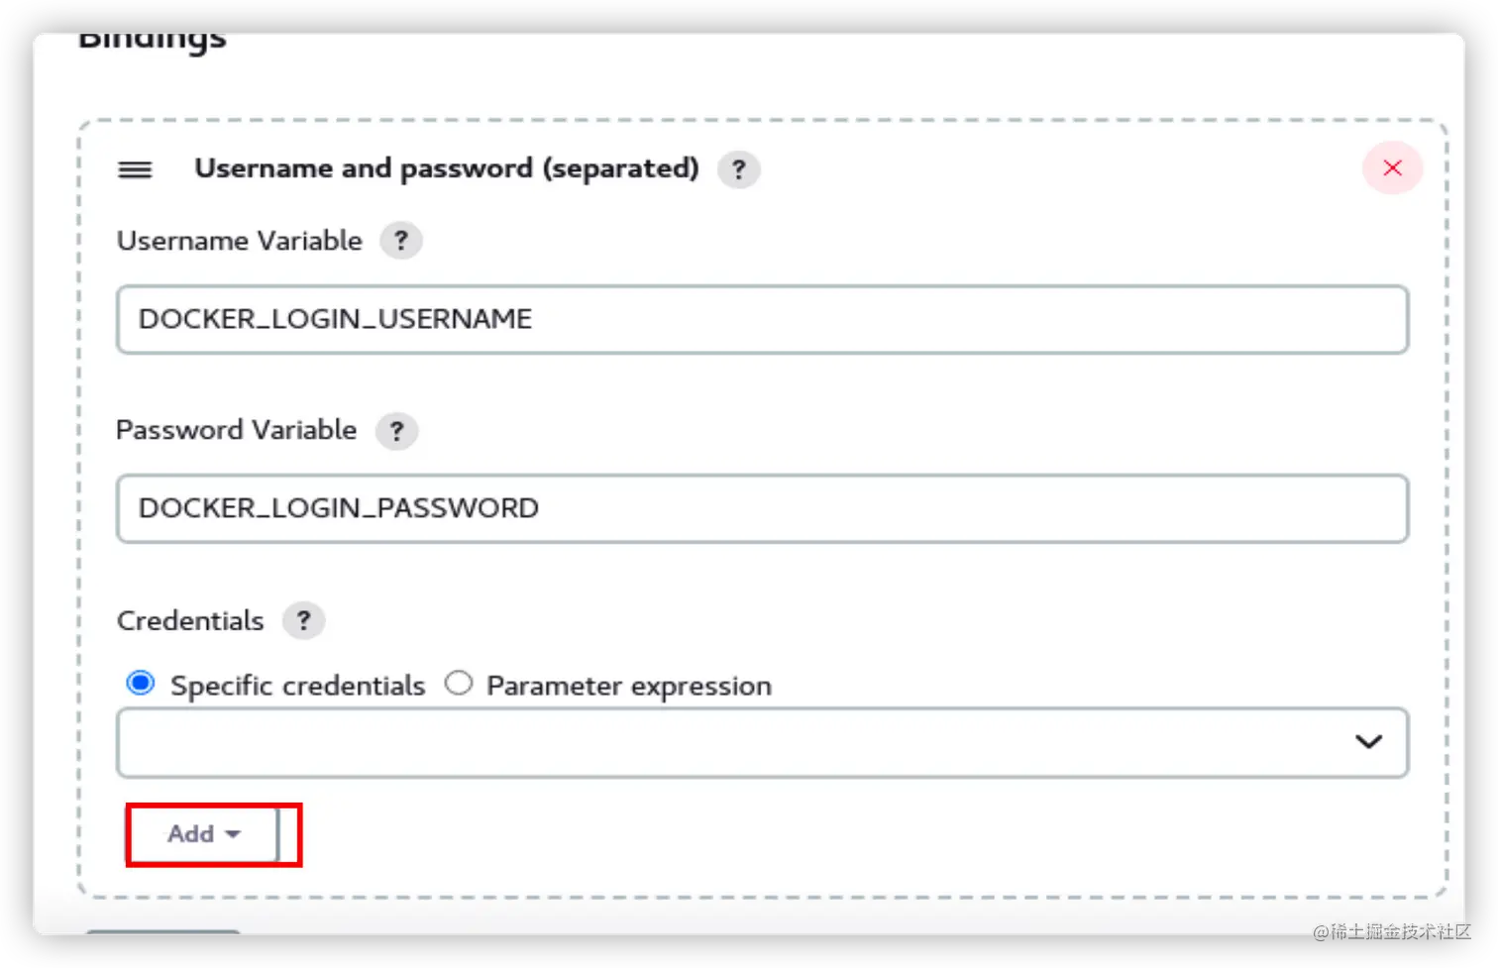
Task: Focus the DOCKER_LOGIN_USERNAME input field
Action: tap(761, 319)
